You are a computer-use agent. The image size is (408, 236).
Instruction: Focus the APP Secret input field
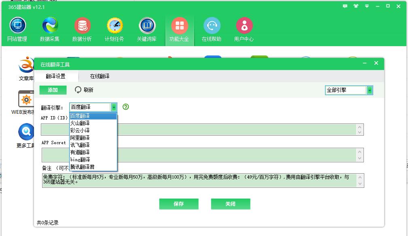[203, 155]
